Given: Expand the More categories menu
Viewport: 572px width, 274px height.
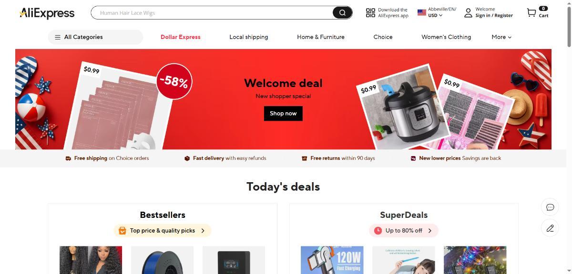Looking at the screenshot, I should click(x=501, y=37).
